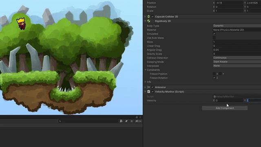The image size is (261, 147).
Task: Expand the Capsule Collider 2D component foldout
Action: click(x=145, y=16)
